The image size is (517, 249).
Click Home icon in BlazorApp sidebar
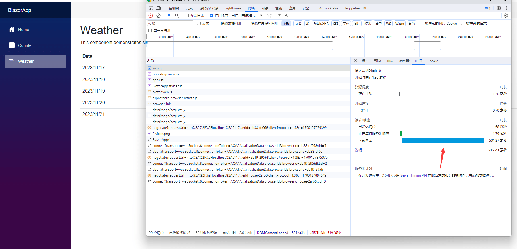pyautogui.click(x=12, y=29)
